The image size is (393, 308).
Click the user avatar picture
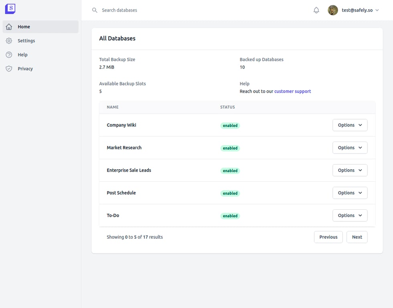coord(333,10)
